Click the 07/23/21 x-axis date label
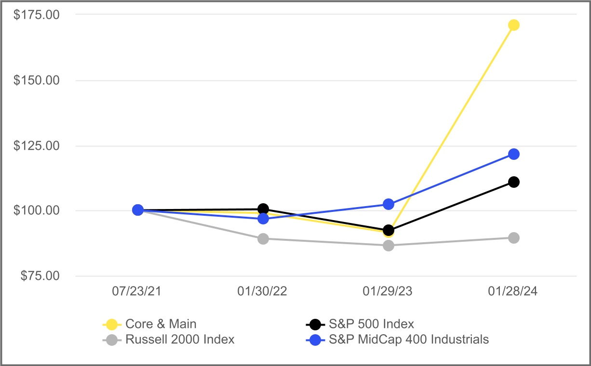 click(x=138, y=292)
